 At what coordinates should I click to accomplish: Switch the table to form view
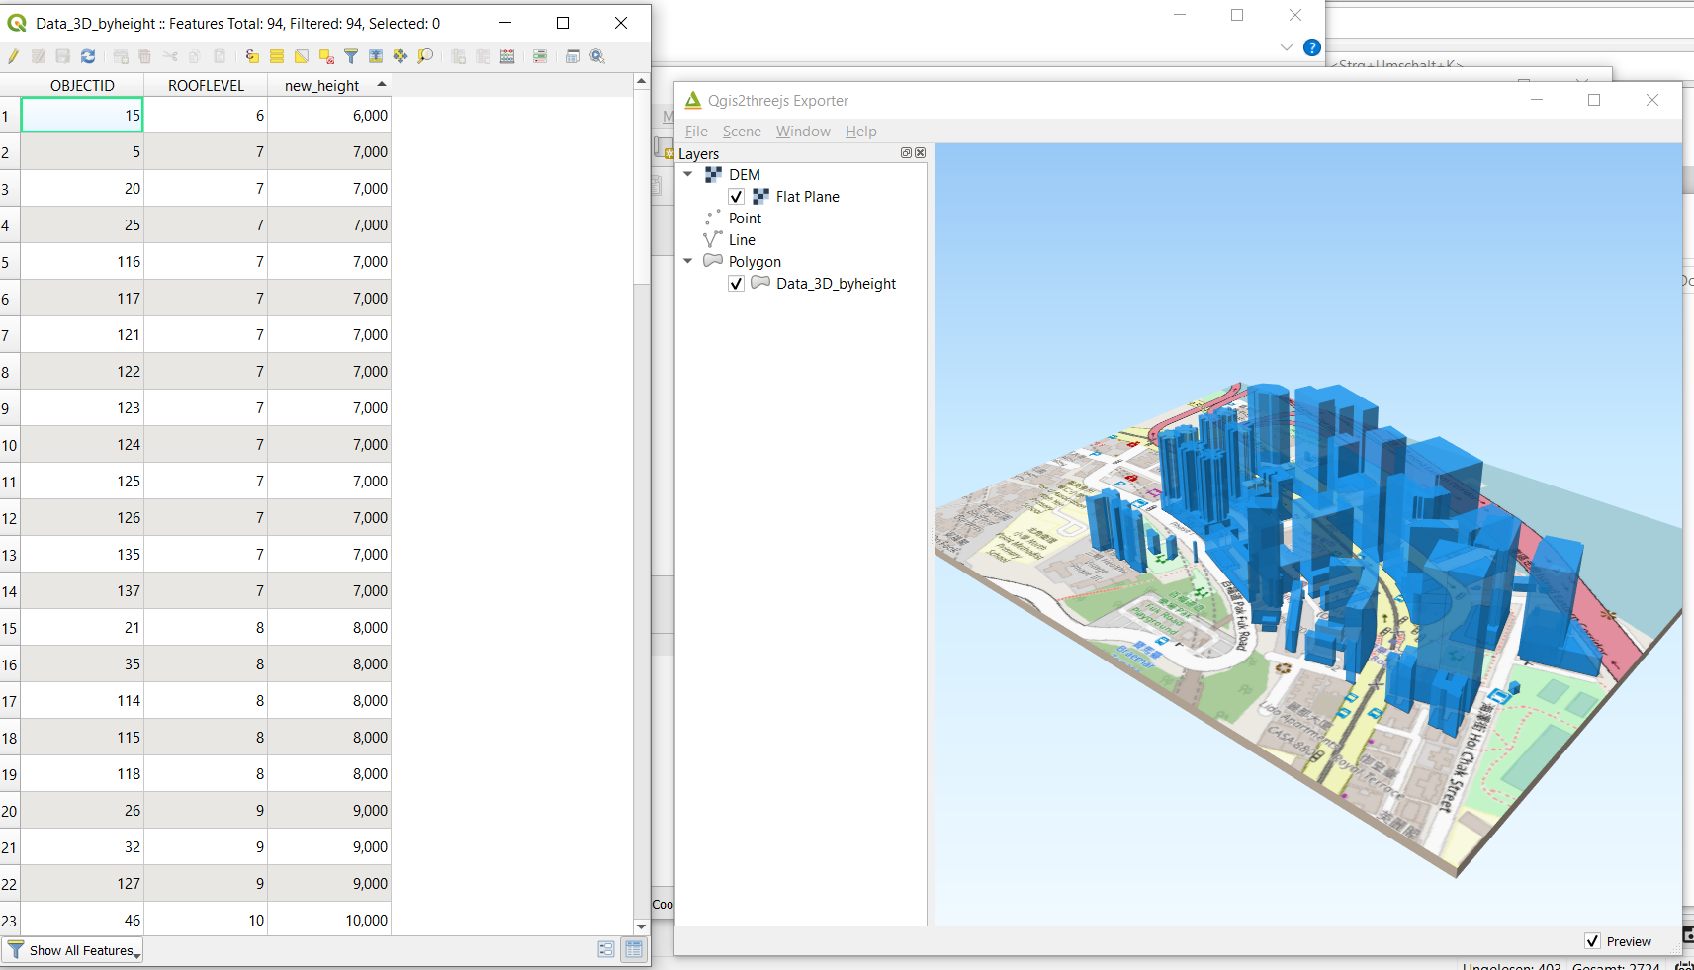[606, 949]
